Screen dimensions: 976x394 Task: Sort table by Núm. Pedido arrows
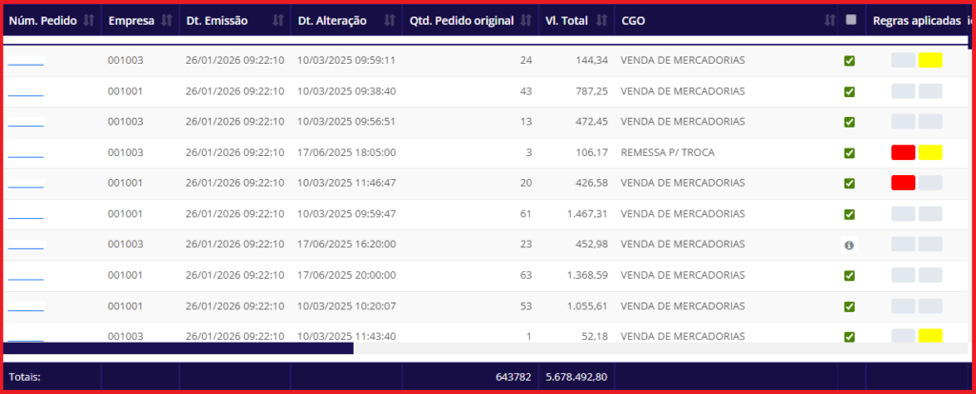[90, 20]
